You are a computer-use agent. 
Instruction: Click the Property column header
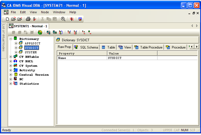(x=82, y=53)
